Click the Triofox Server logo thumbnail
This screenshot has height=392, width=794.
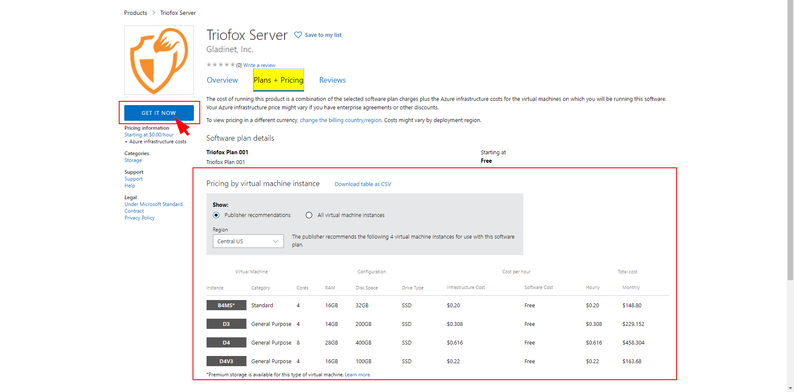[x=159, y=60]
